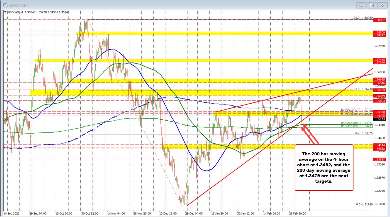
Task: Click the 0.0 - 1.31766 Fibonacci label
Action: coord(364,205)
